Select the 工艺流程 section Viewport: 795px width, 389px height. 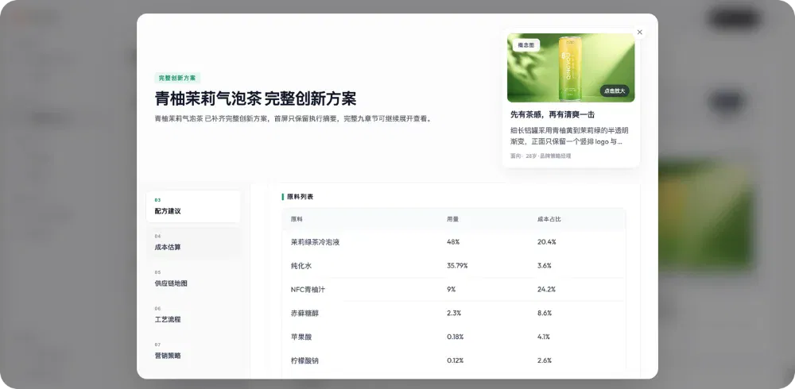pos(193,315)
